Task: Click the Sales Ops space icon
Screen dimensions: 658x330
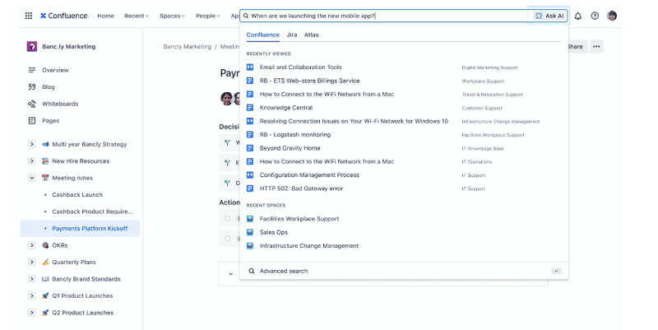Action: pos(250,232)
